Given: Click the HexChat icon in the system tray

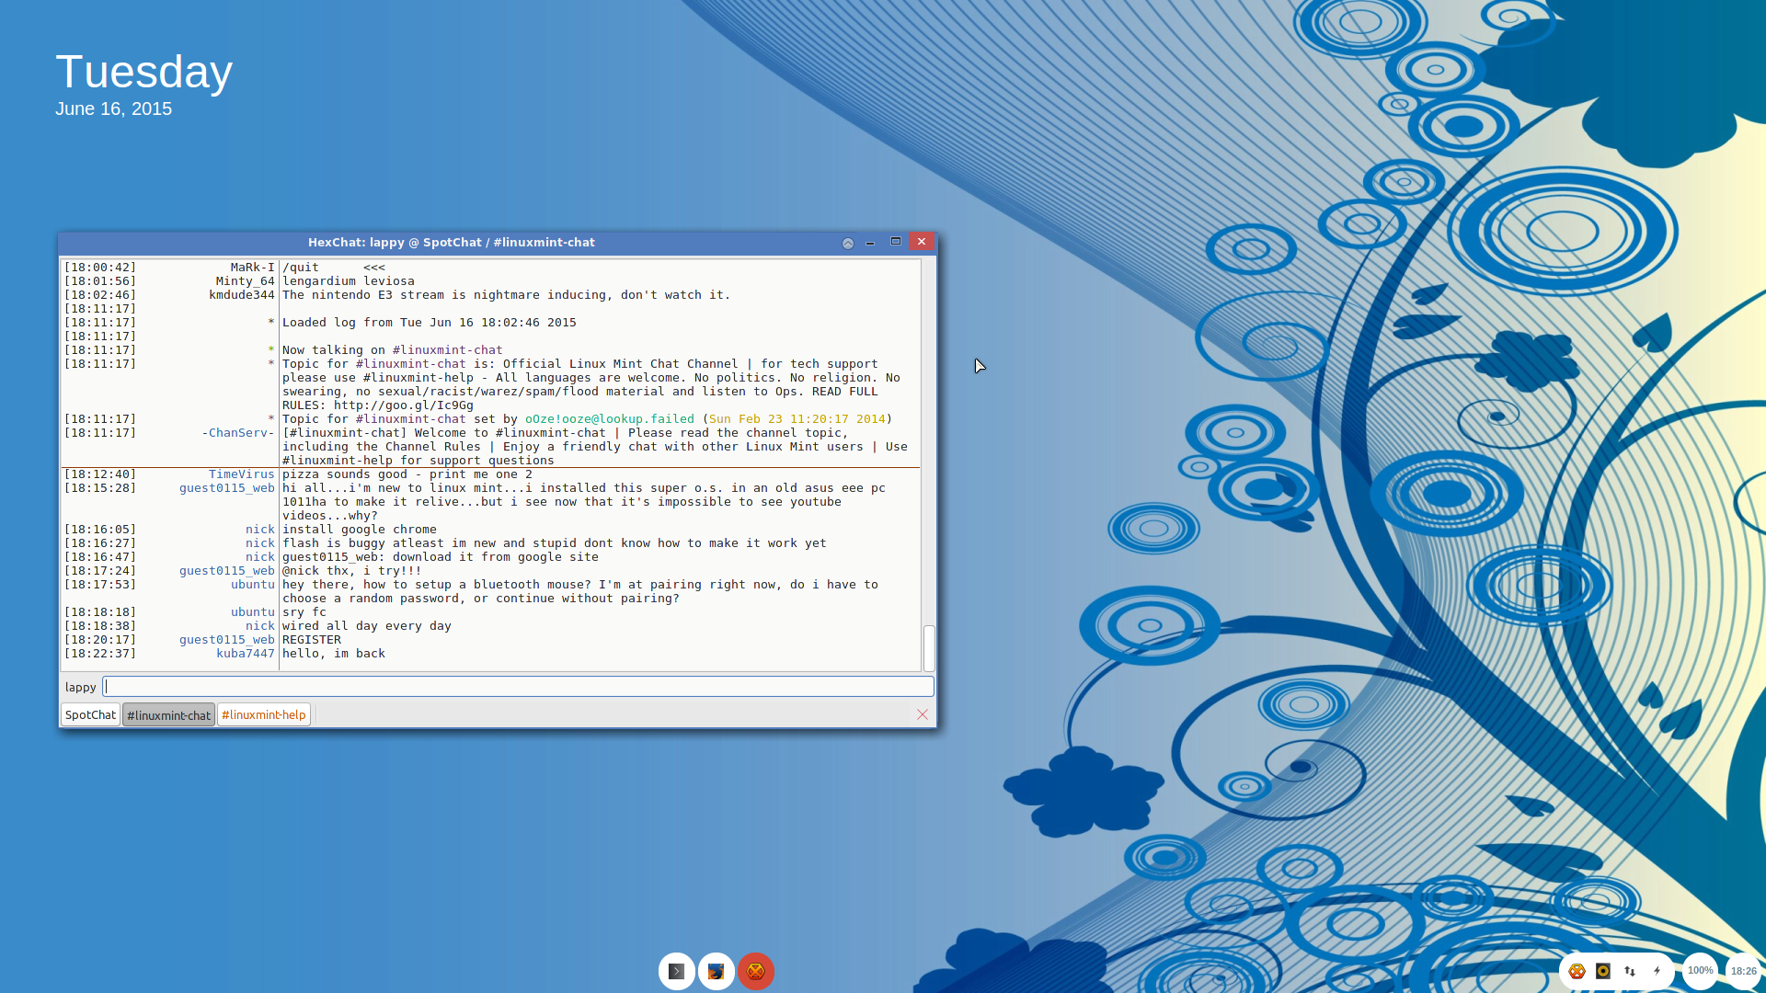Looking at the screenshot, I should (1577, 971).
